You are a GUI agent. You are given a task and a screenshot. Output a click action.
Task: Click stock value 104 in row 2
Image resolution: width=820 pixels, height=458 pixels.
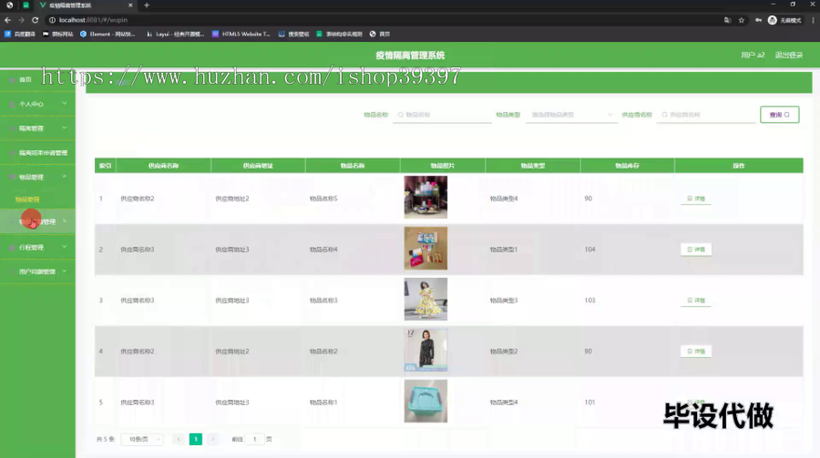point(589,249)
